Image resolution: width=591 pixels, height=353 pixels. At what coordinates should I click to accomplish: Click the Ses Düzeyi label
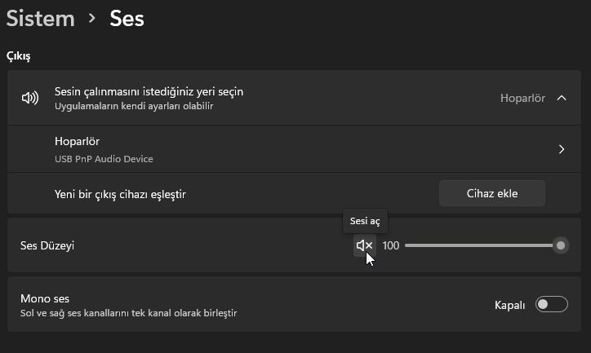(x=47, y=245)
